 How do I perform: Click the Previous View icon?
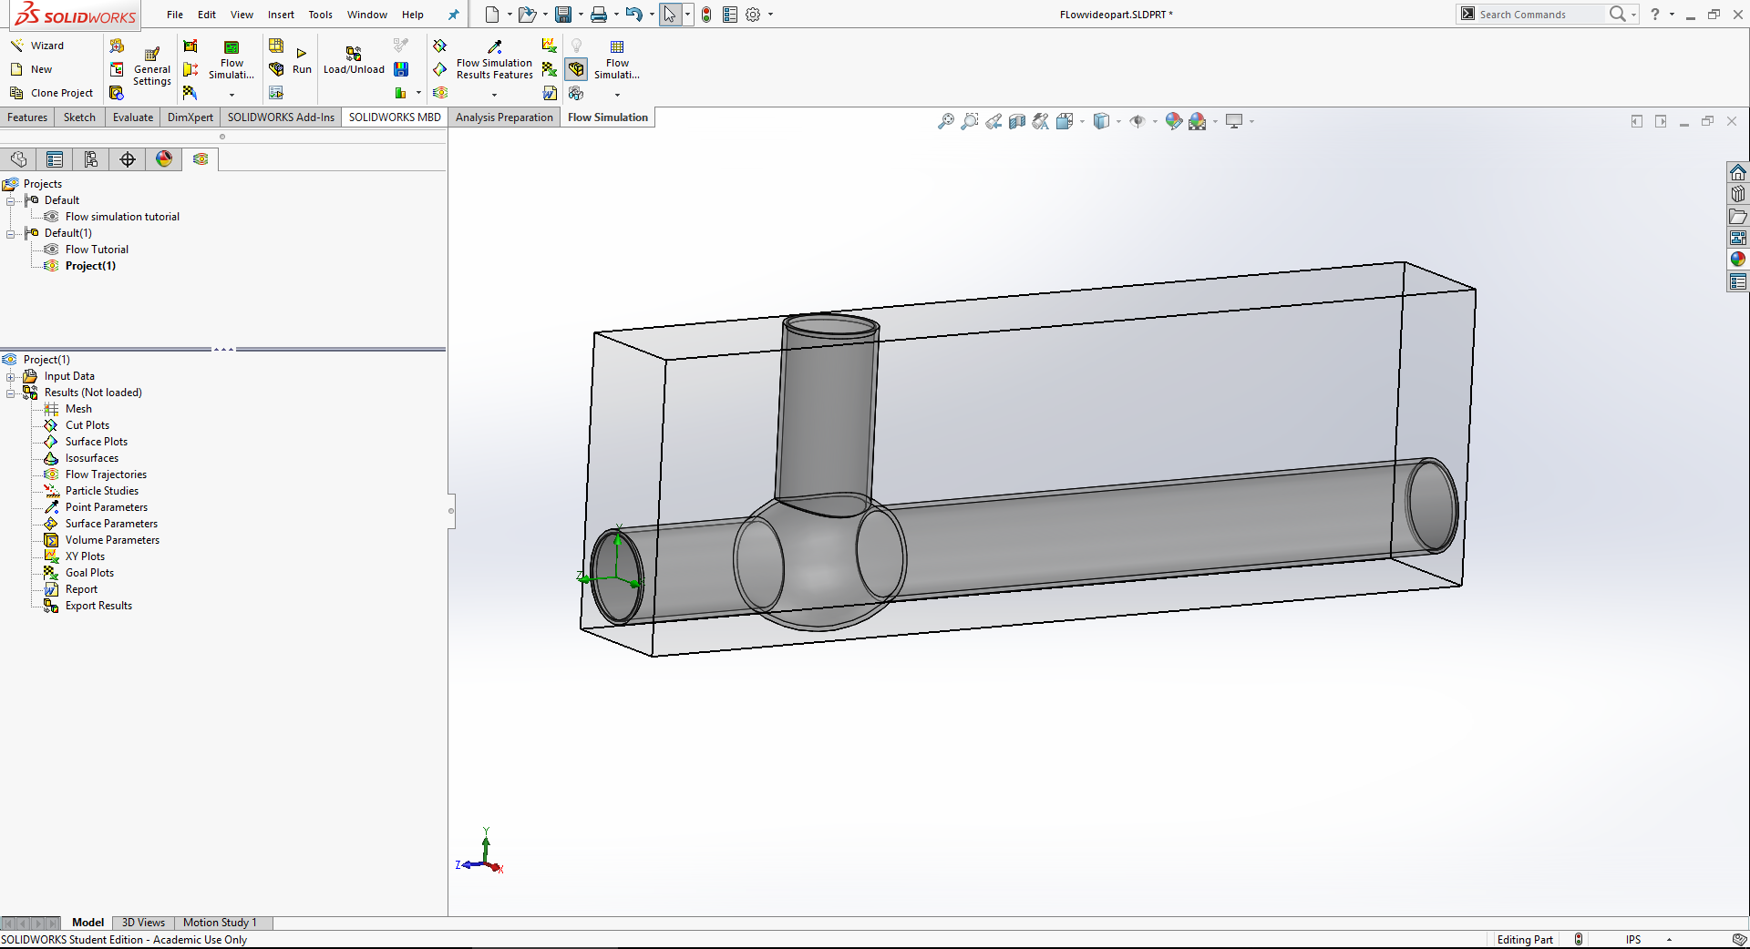click(x=993, y=121)
